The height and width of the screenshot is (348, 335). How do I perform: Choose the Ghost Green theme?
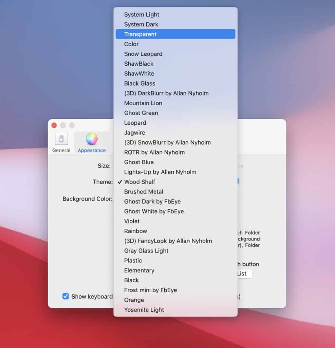click(141, 113)
